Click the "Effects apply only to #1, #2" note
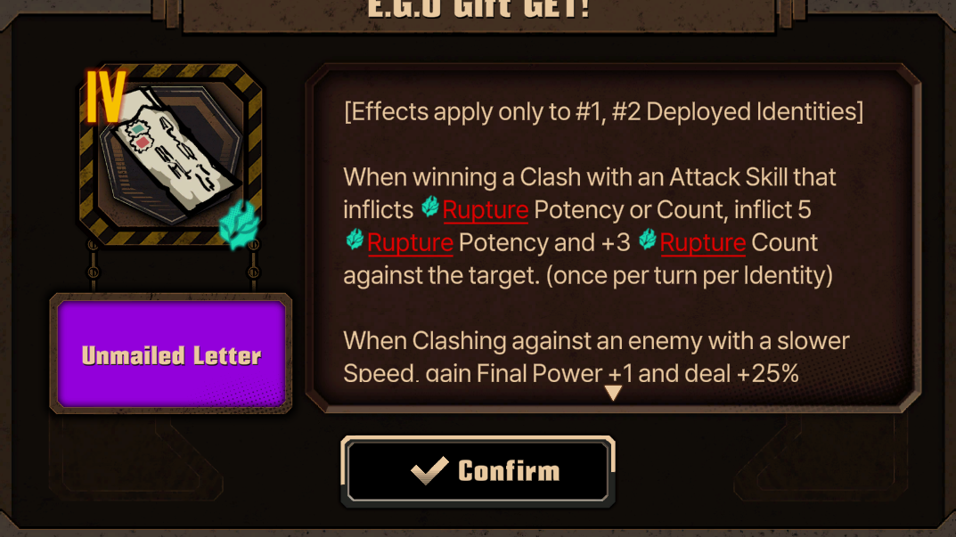Viewport: 956px width, 537px height. 603,111
